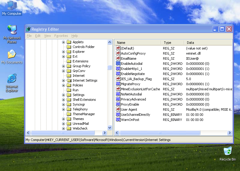The height and width of the screenshot is (171, 240).
Task: Expand the Internet Settings key
Action: click(x=63, y=80)
